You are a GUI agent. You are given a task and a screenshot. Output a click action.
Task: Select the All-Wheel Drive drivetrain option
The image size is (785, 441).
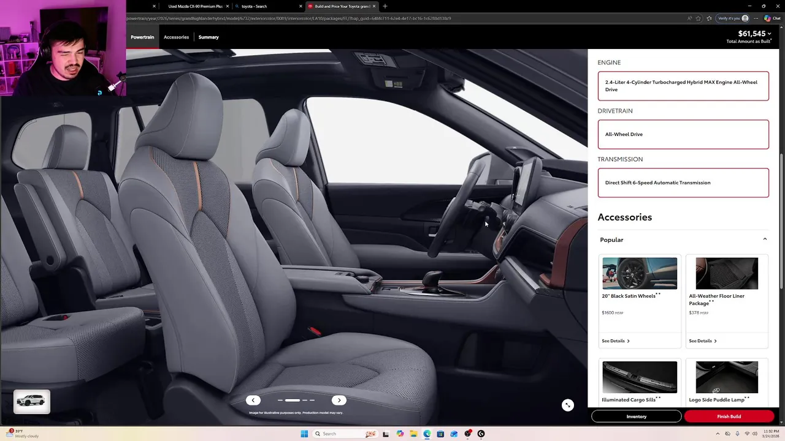[683, 134]
